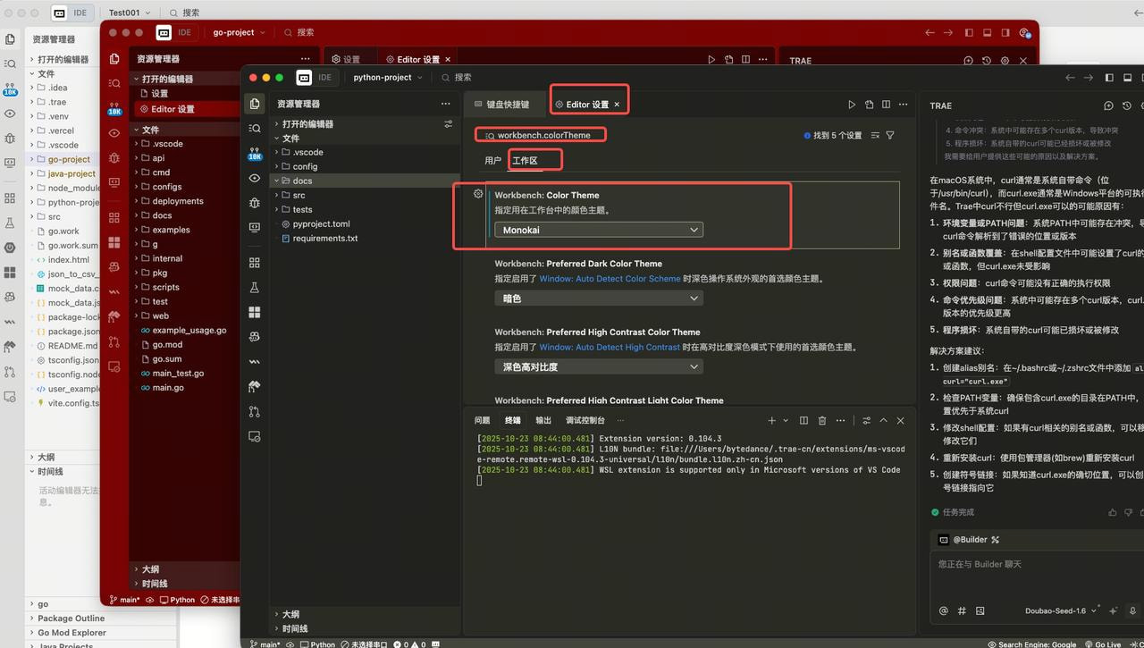Click the thumbs-up icon under the chat response
Viewport: 1144px width, 648px height.
click(1112, 512)
